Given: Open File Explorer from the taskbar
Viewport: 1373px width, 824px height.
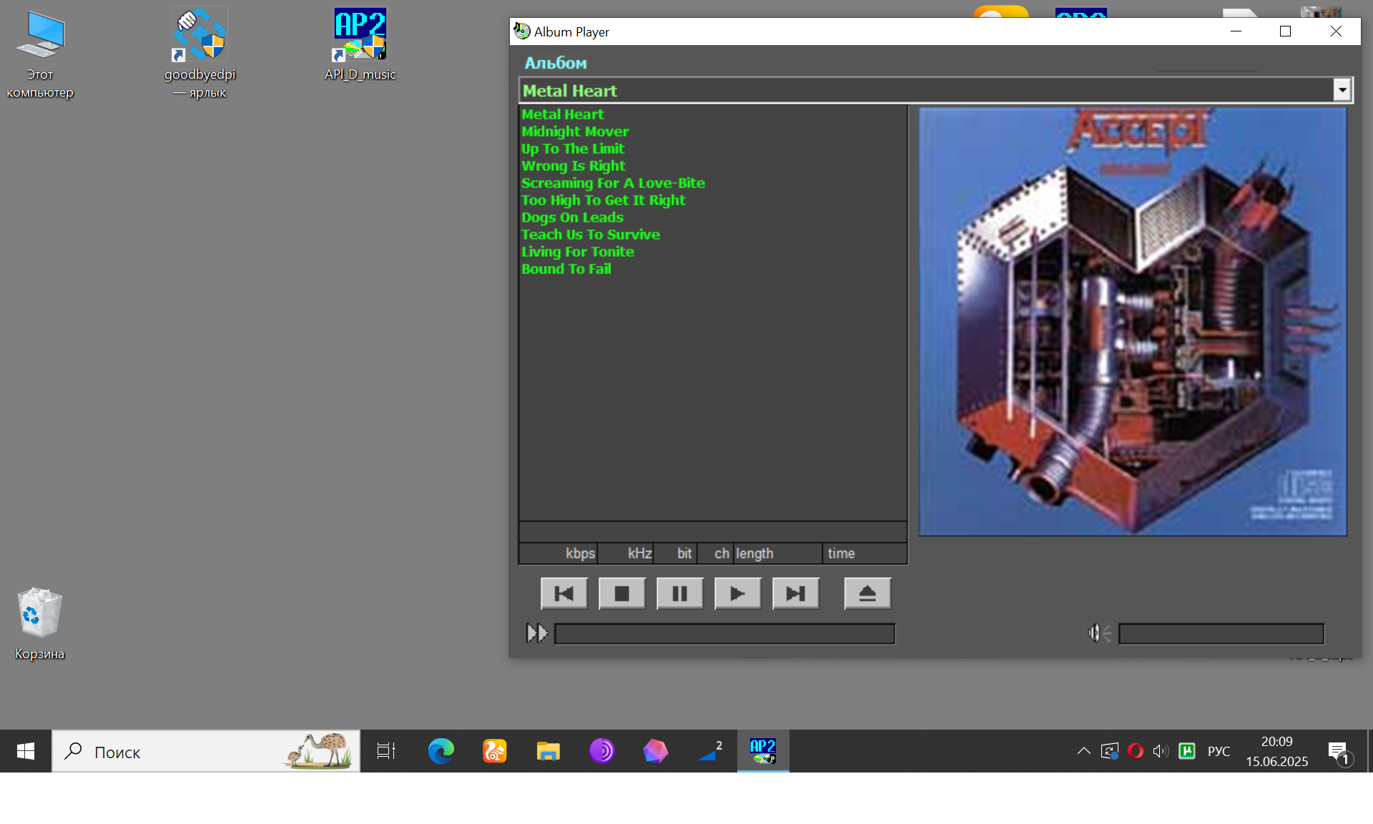Looking at the screenshot, I should (x=548, y=751).
